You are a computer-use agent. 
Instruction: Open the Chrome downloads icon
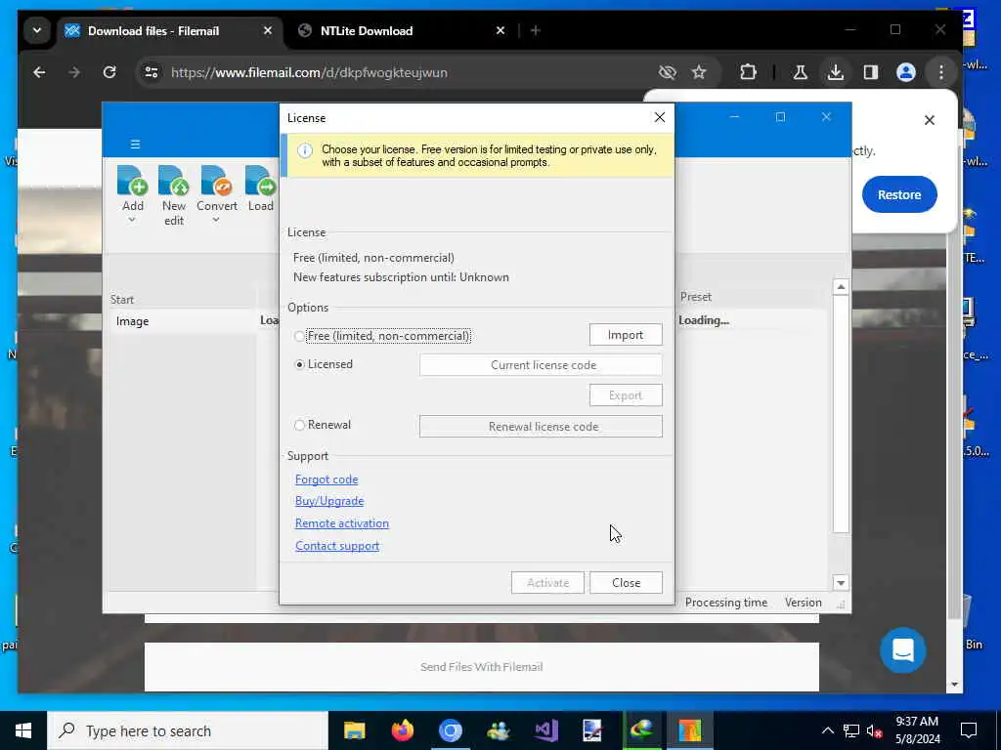coord(835,72)
